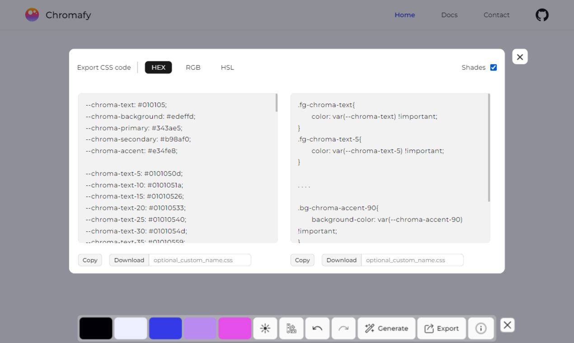
Task: Focus the classes custom file name field
Action: tap(412, 260)
